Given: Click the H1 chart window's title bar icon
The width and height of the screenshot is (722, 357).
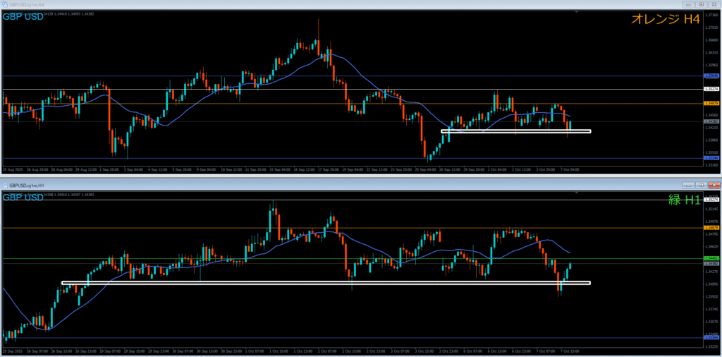Looking at the screenshot, I should tap(4, 185).
